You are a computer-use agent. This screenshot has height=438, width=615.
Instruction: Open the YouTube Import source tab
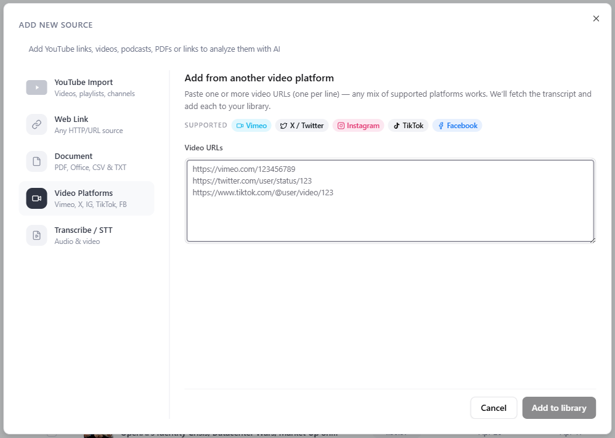point(87,87)
